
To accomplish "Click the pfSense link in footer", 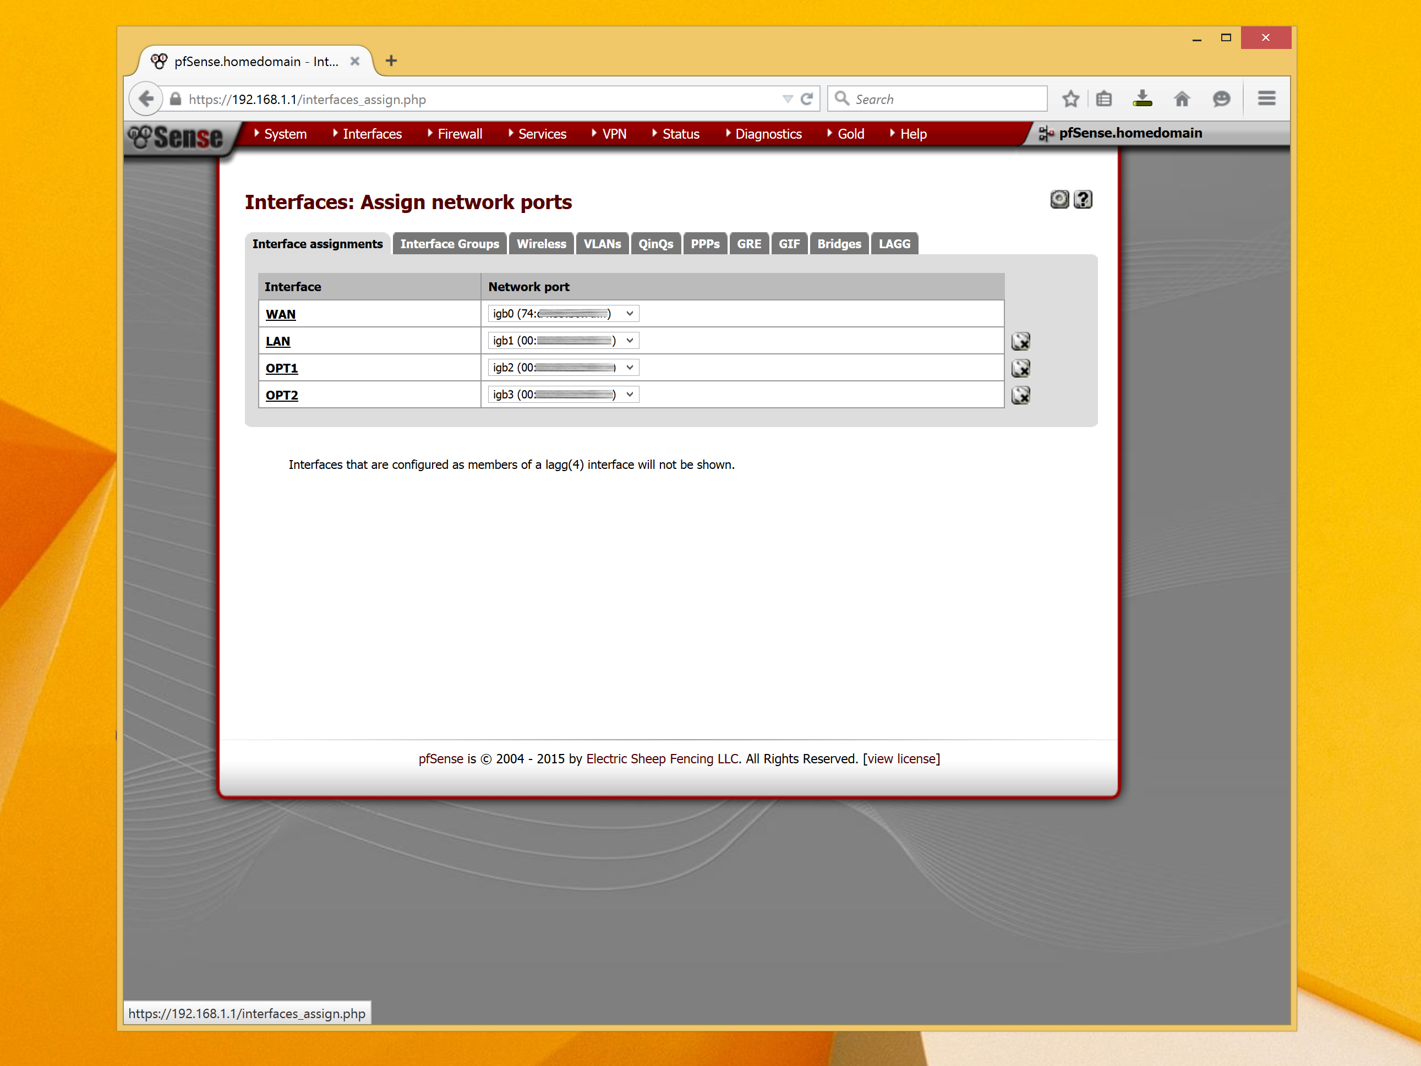I will pos(441,759).
